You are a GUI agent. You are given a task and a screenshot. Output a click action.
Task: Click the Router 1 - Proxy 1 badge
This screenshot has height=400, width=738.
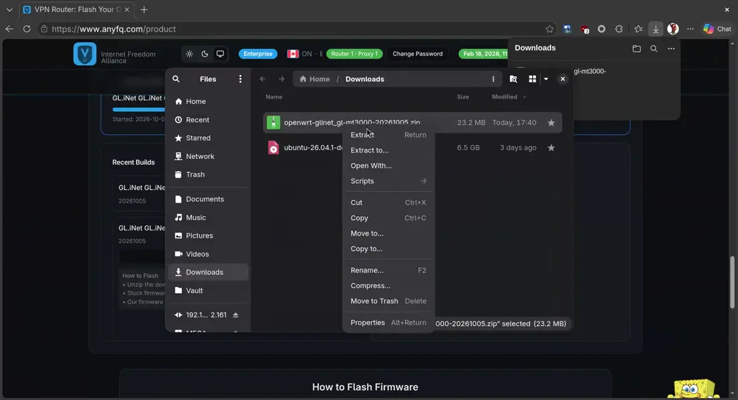354,54
